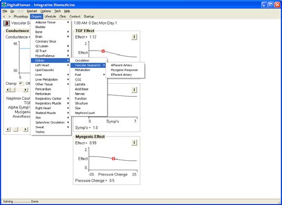282x205 pixels.
Task: Choose Function in Kidney submenu
Action: click(x=89, y=99)
